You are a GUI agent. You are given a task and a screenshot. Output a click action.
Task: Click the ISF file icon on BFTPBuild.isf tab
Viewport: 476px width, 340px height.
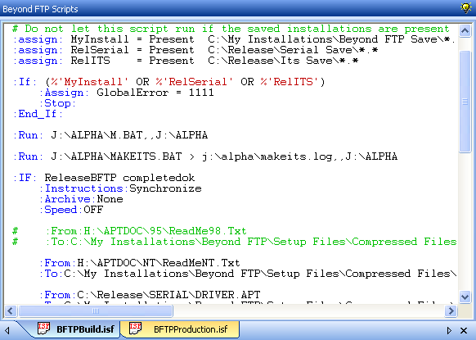coord(43,329)
